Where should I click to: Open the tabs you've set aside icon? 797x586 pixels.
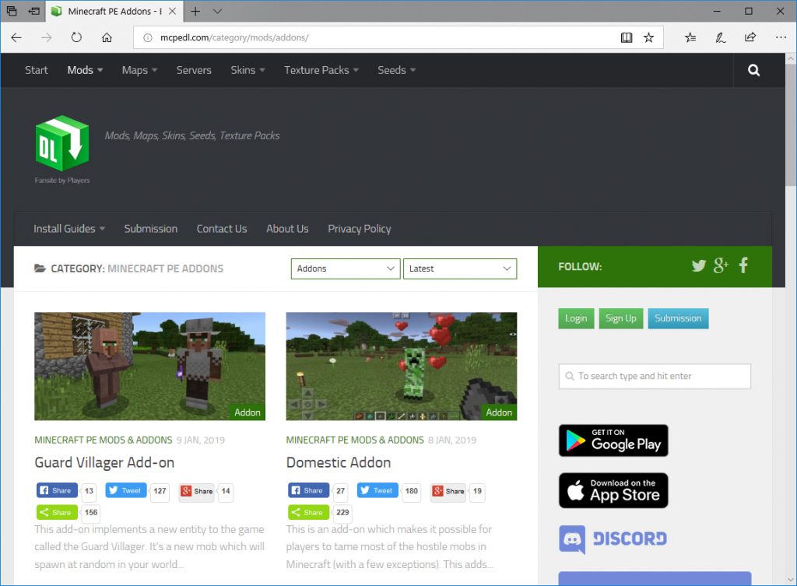tap(12, 11)
